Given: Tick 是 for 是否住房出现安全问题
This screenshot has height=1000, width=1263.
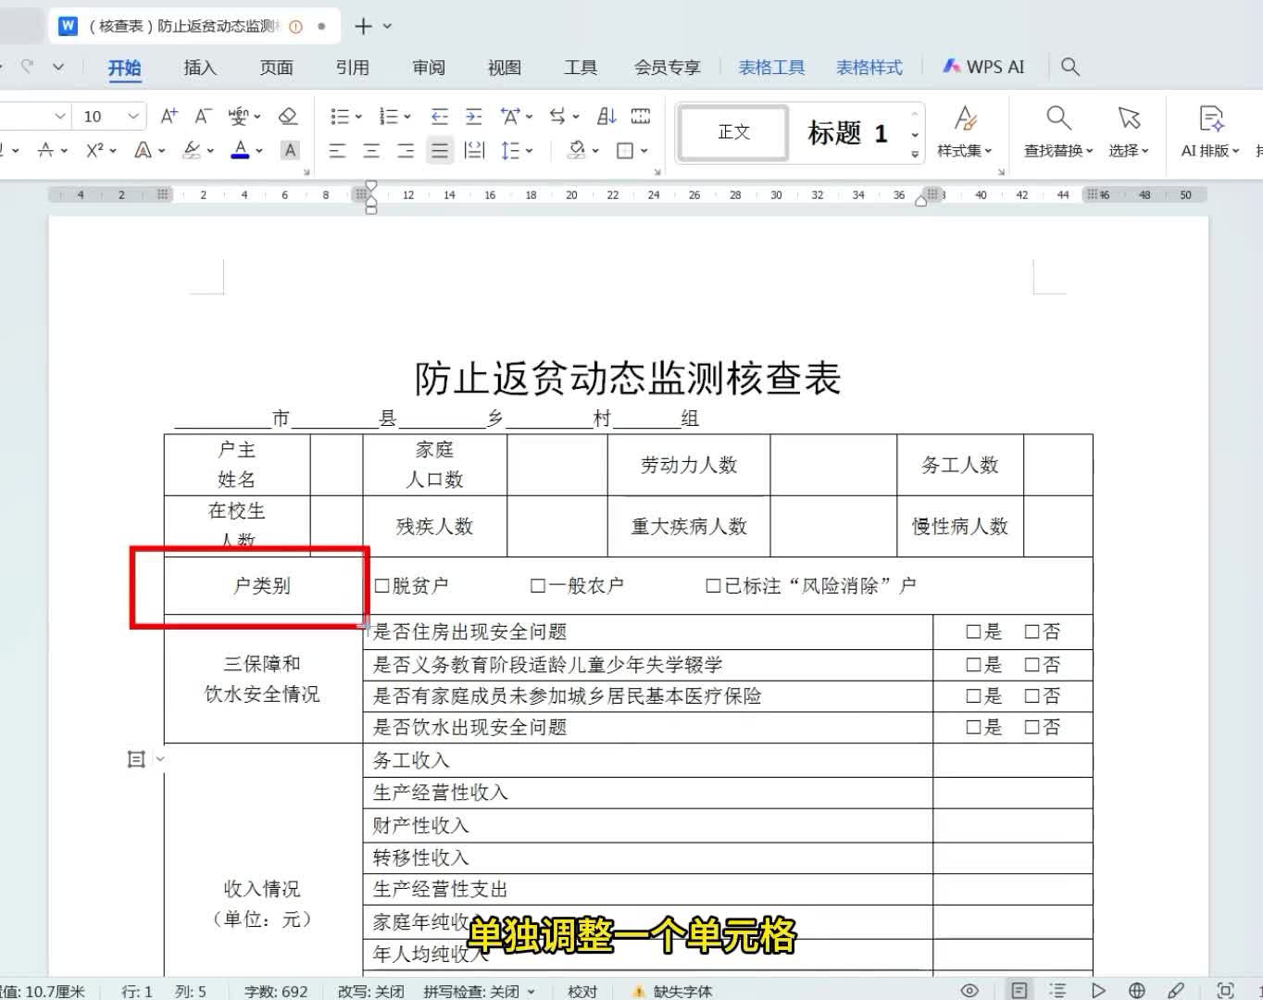Looking at the screenshot, I should (x=973, y=631).
